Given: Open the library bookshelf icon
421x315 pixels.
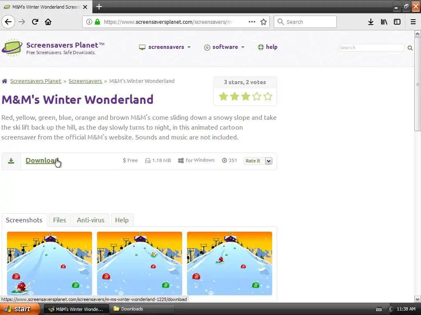Looking at the screenshot, I should click(384, 22).
